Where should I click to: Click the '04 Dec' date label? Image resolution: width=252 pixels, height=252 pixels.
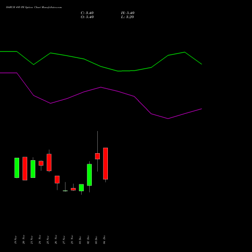tap(104, 240)
